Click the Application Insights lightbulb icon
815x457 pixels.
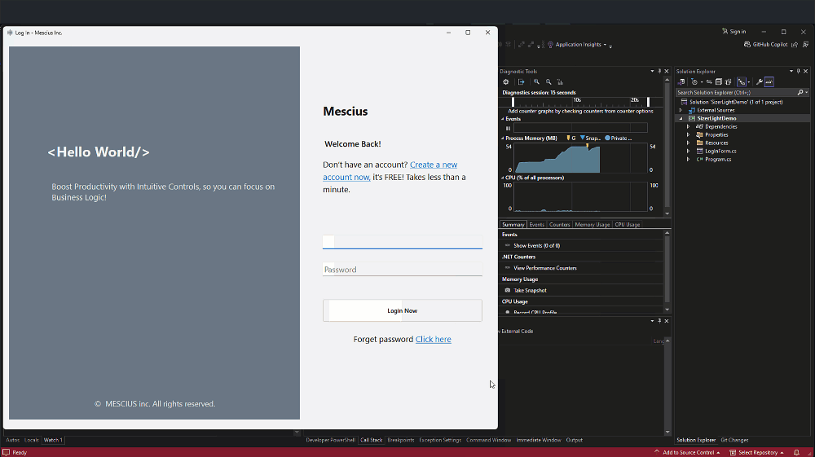[x=550, y=45]
